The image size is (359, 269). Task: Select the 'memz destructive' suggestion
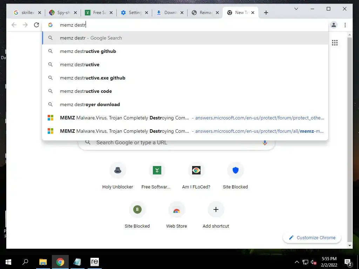185,64
